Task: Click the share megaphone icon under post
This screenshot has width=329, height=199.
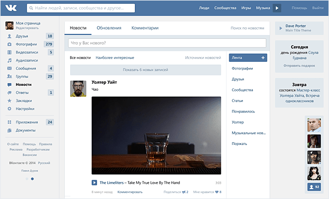Action: (x=184, y=192)
